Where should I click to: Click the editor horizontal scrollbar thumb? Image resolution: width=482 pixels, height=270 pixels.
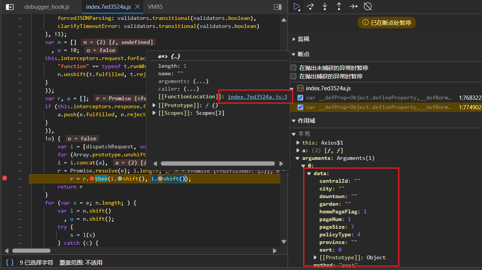click(31, 251)
